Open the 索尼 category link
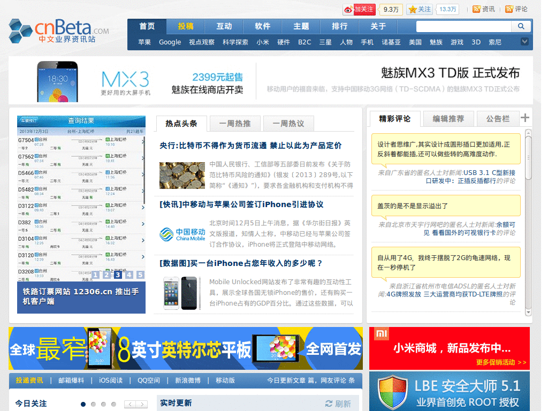This screenshot has height=411, width=548. [x=495, y=42]
